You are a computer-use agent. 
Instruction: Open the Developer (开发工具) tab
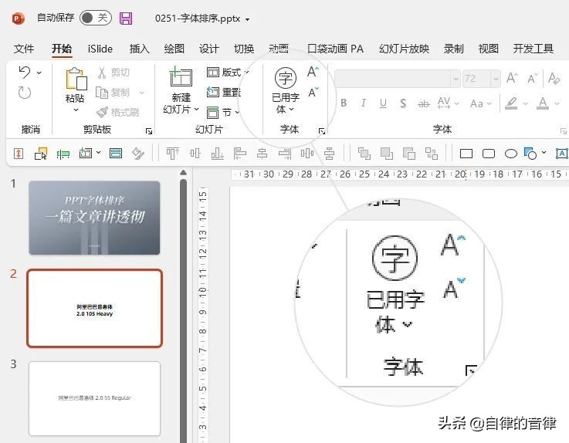click(x=533, y=49)
